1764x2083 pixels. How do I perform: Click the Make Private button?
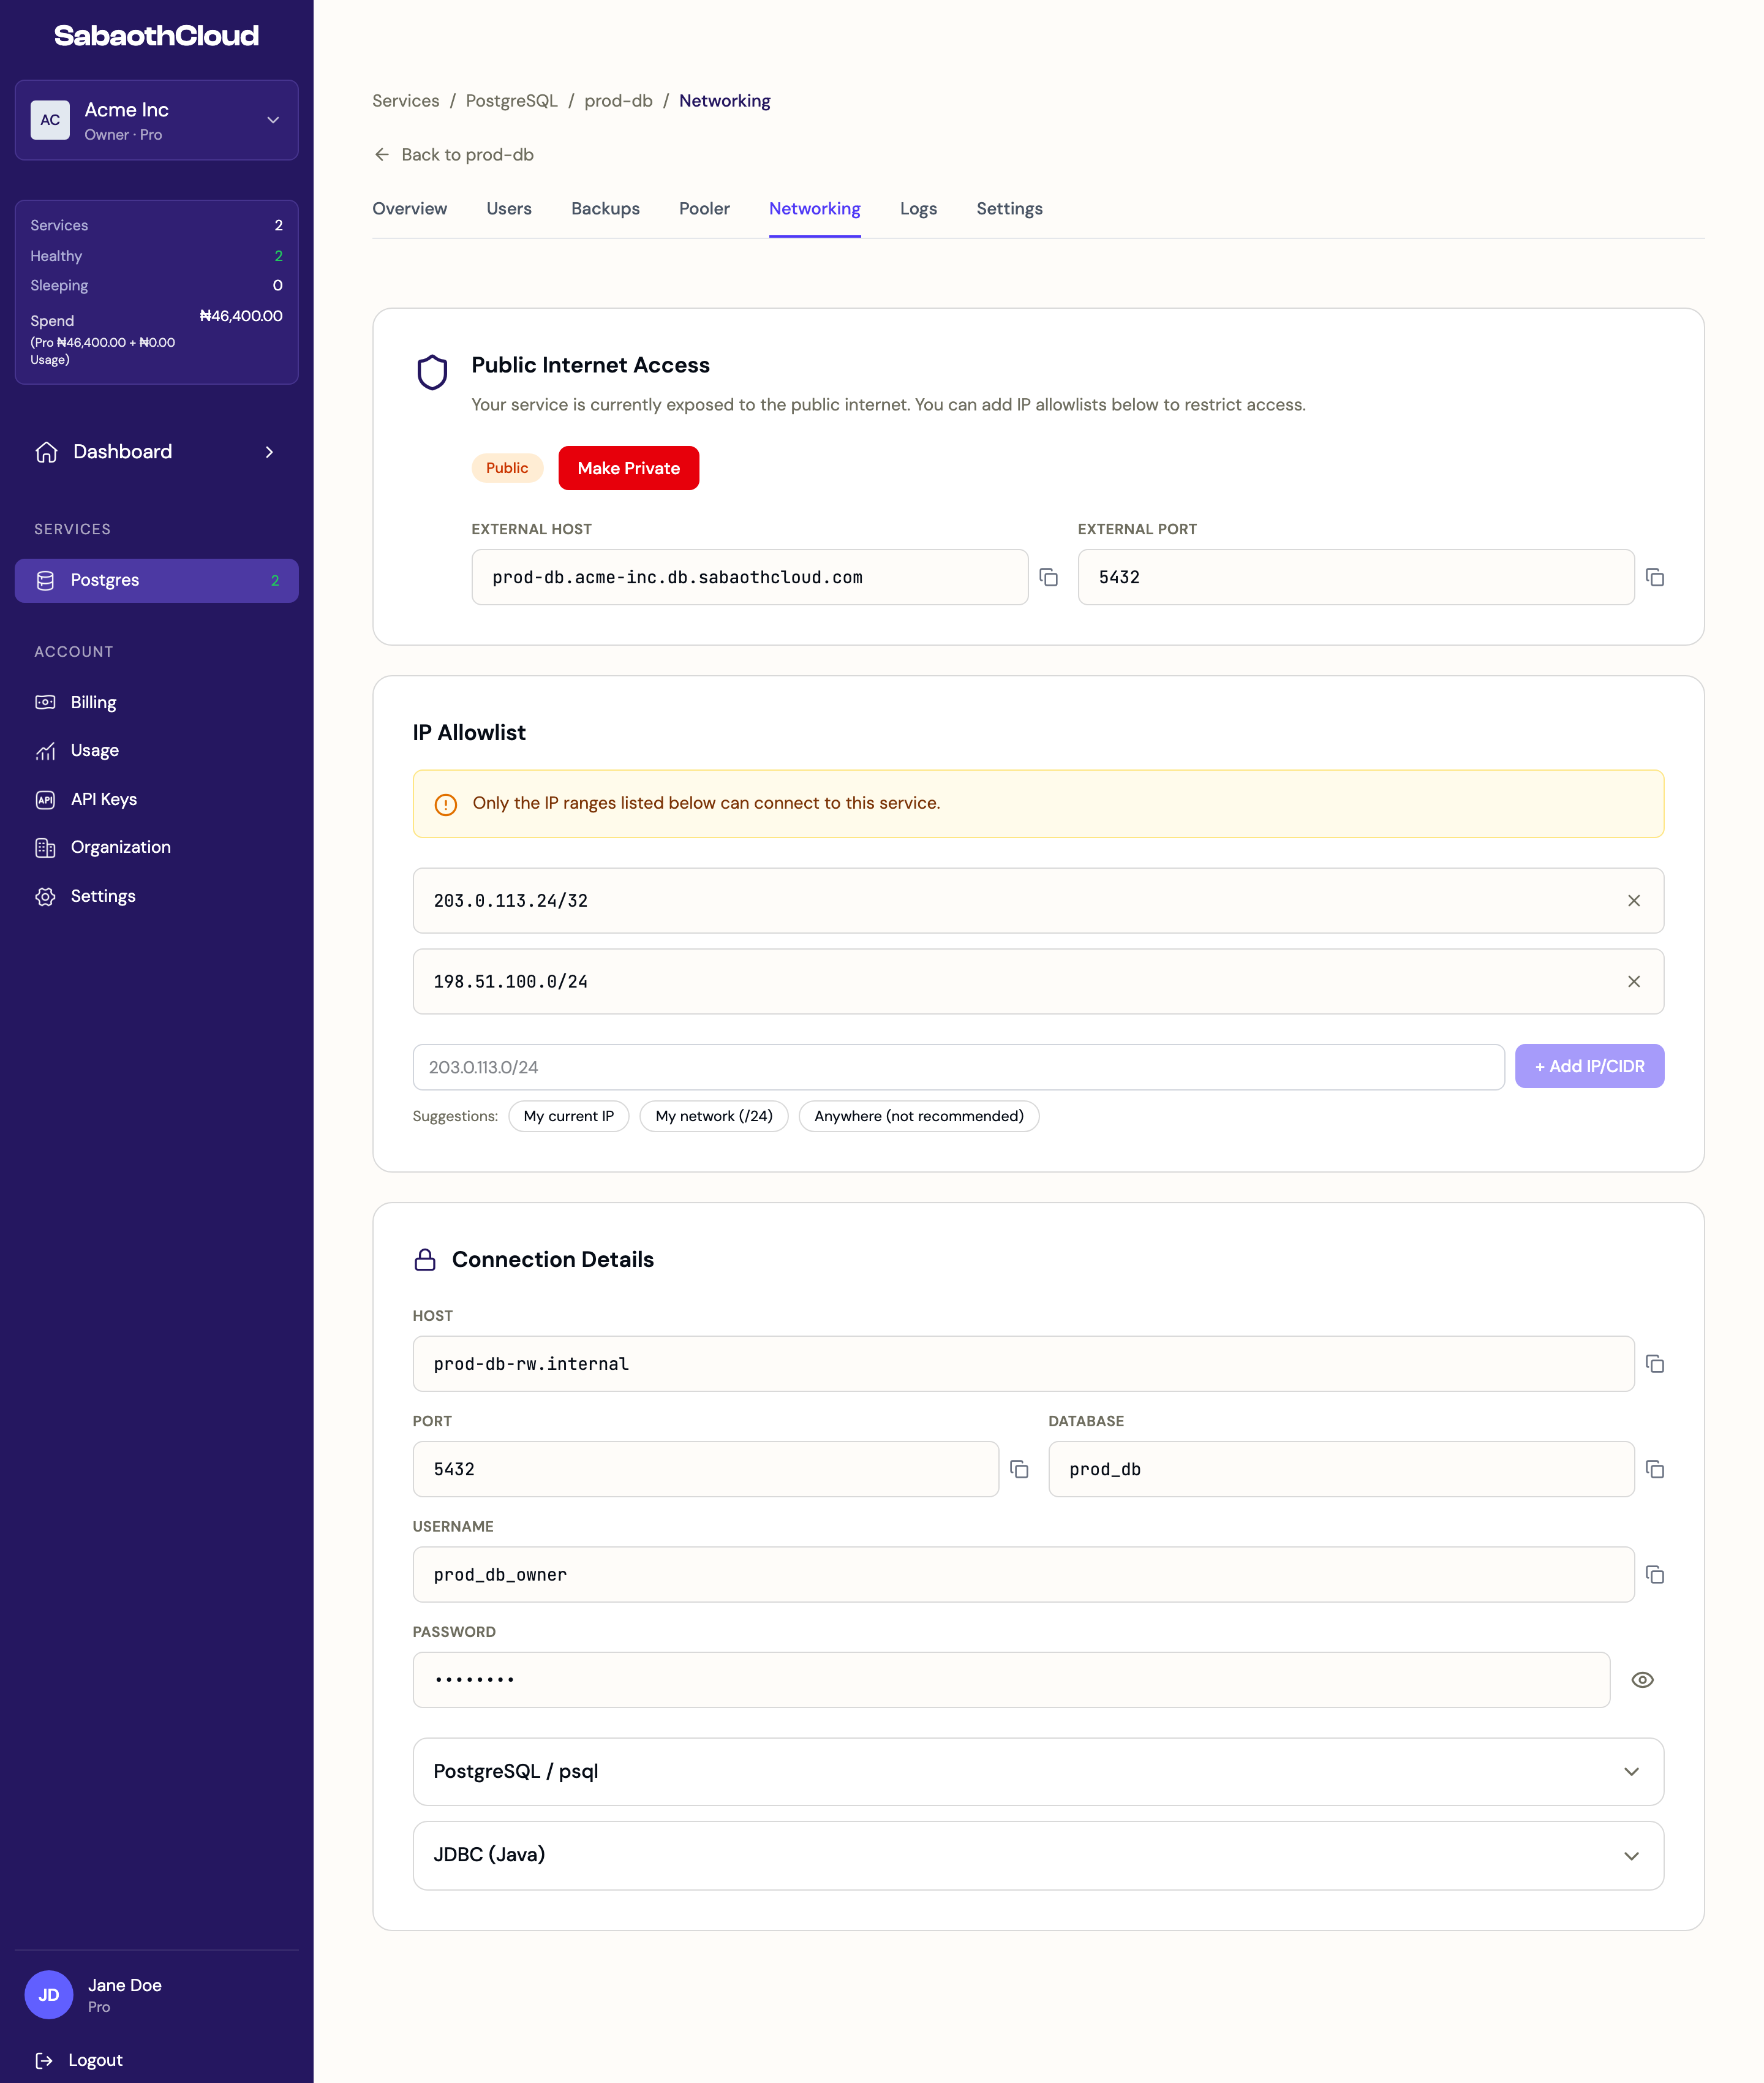[x=628, y=468]
